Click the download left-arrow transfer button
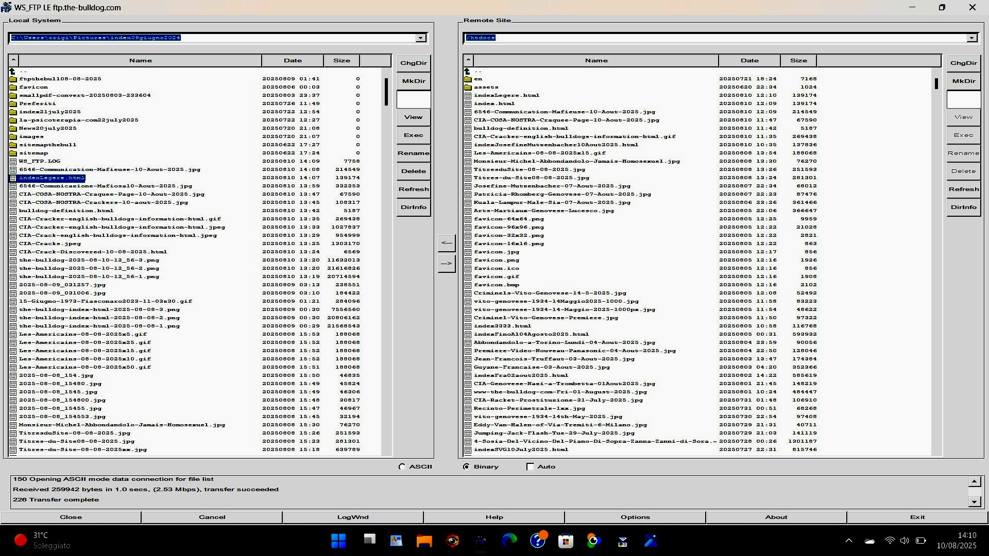The width and height of the screenshot is (989, 556). [x=447, y=243]
